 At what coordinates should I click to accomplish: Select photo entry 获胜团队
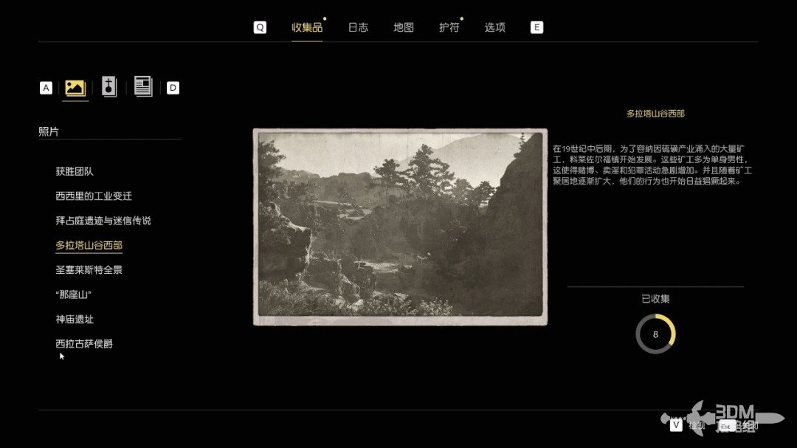tap(75, 171)
